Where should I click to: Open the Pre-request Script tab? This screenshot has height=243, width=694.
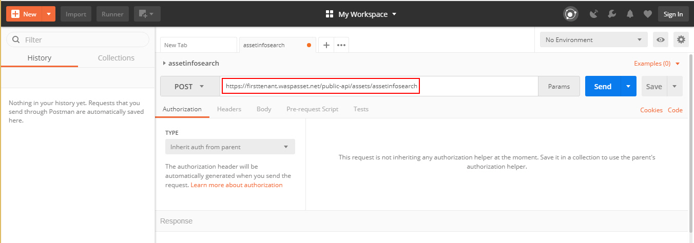[x=312, y=109]
